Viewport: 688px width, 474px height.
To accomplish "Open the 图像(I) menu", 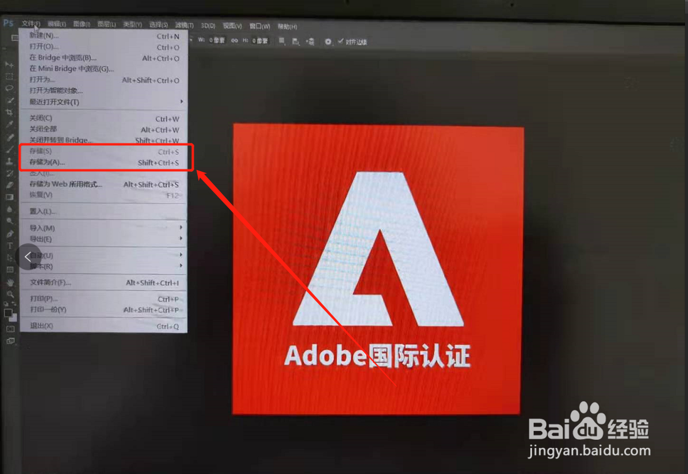I will [81, 24].
